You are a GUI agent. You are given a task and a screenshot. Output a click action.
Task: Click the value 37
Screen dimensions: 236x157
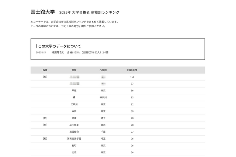coord(132,84)
